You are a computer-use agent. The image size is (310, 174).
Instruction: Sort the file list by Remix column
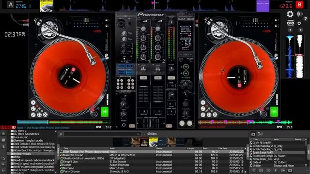tap(159, 148)
